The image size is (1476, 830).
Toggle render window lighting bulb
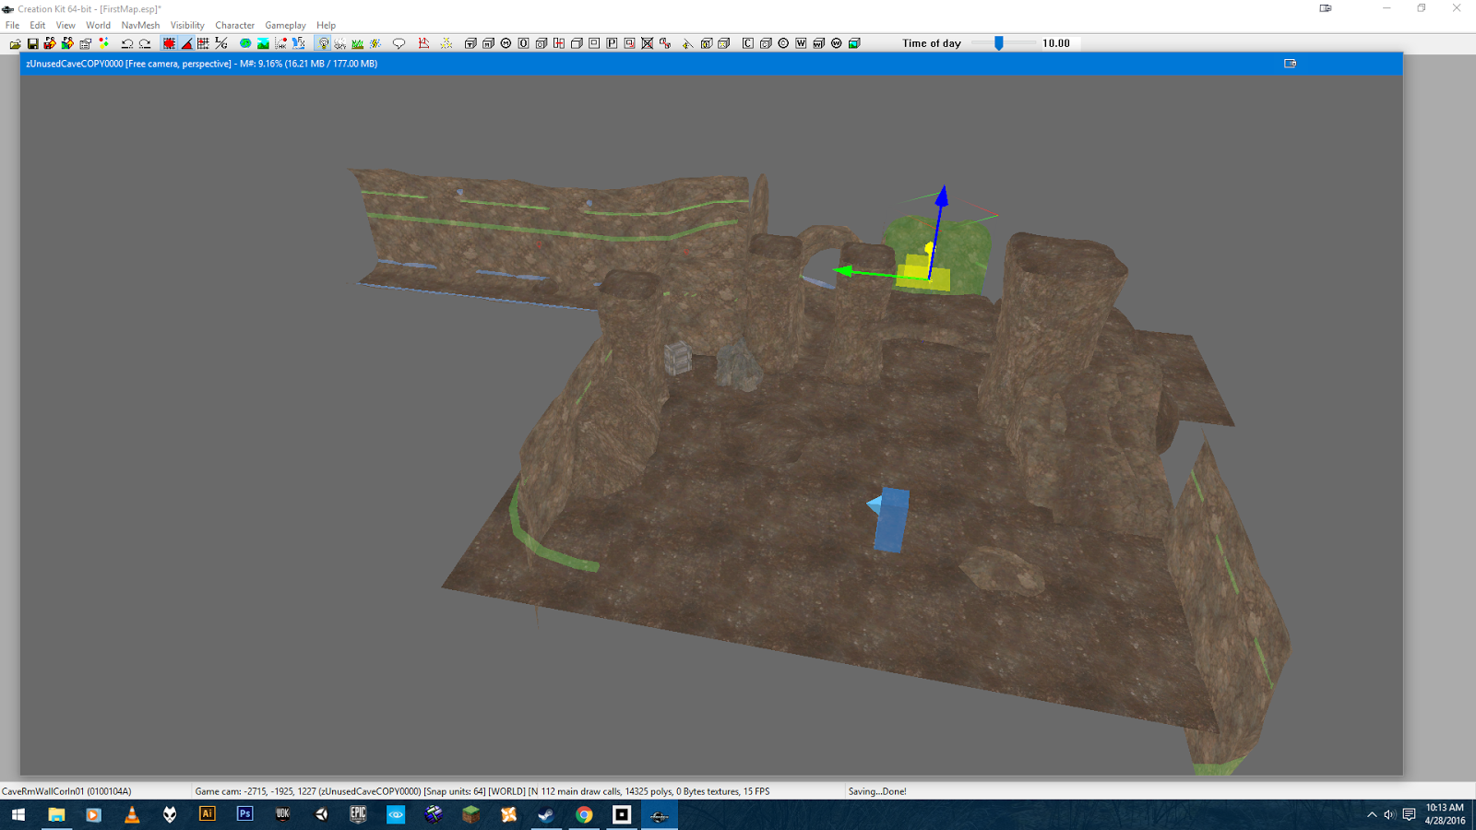[x=323, y=42]
